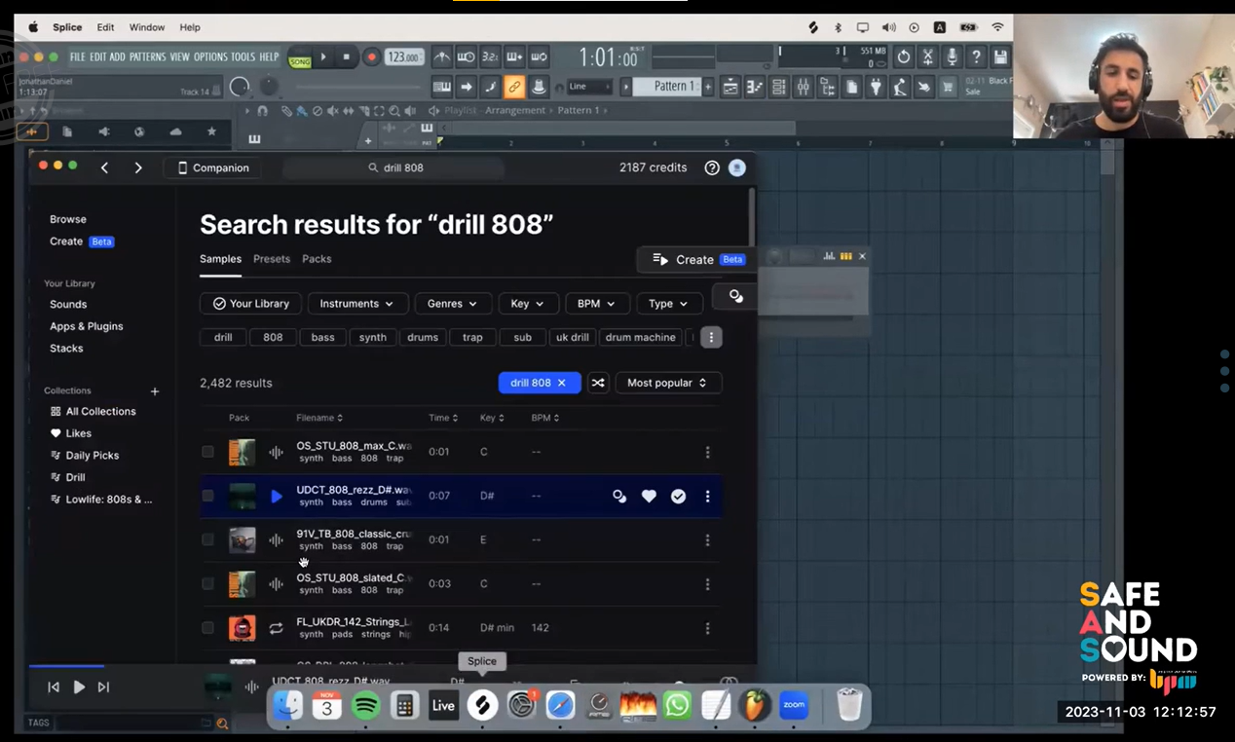Click the FL Studio help question icon
Viewport: 1235px width, 742px height.
(x=976, y=57)
